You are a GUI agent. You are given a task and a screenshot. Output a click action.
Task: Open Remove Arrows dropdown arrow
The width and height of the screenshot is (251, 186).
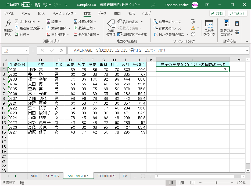point(188,35)
